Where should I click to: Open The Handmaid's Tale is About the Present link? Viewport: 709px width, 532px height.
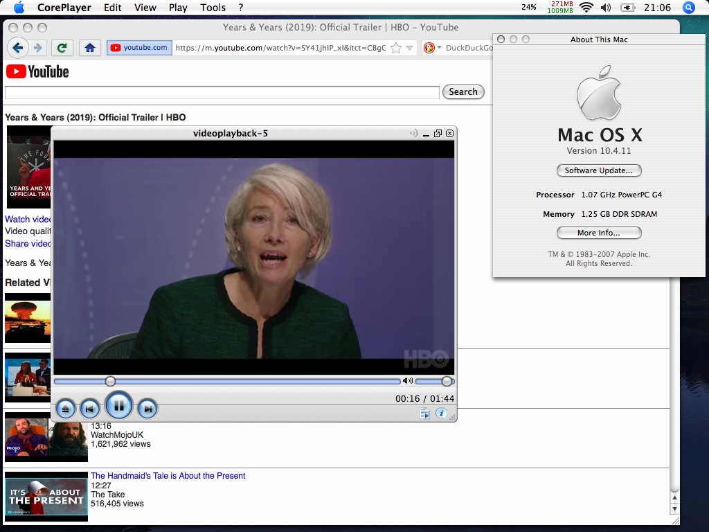pyautogui.click(x=168, y=475)
